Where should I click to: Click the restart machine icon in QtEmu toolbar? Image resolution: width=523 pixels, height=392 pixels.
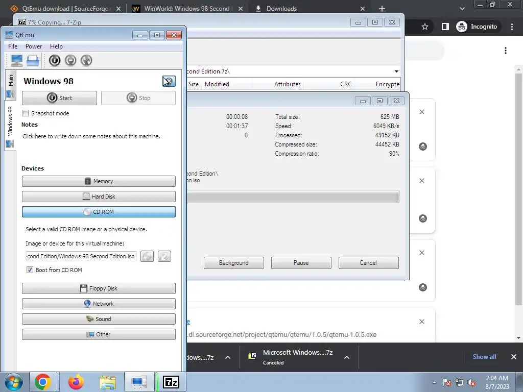pyautogui.click(x=86, y=60)
